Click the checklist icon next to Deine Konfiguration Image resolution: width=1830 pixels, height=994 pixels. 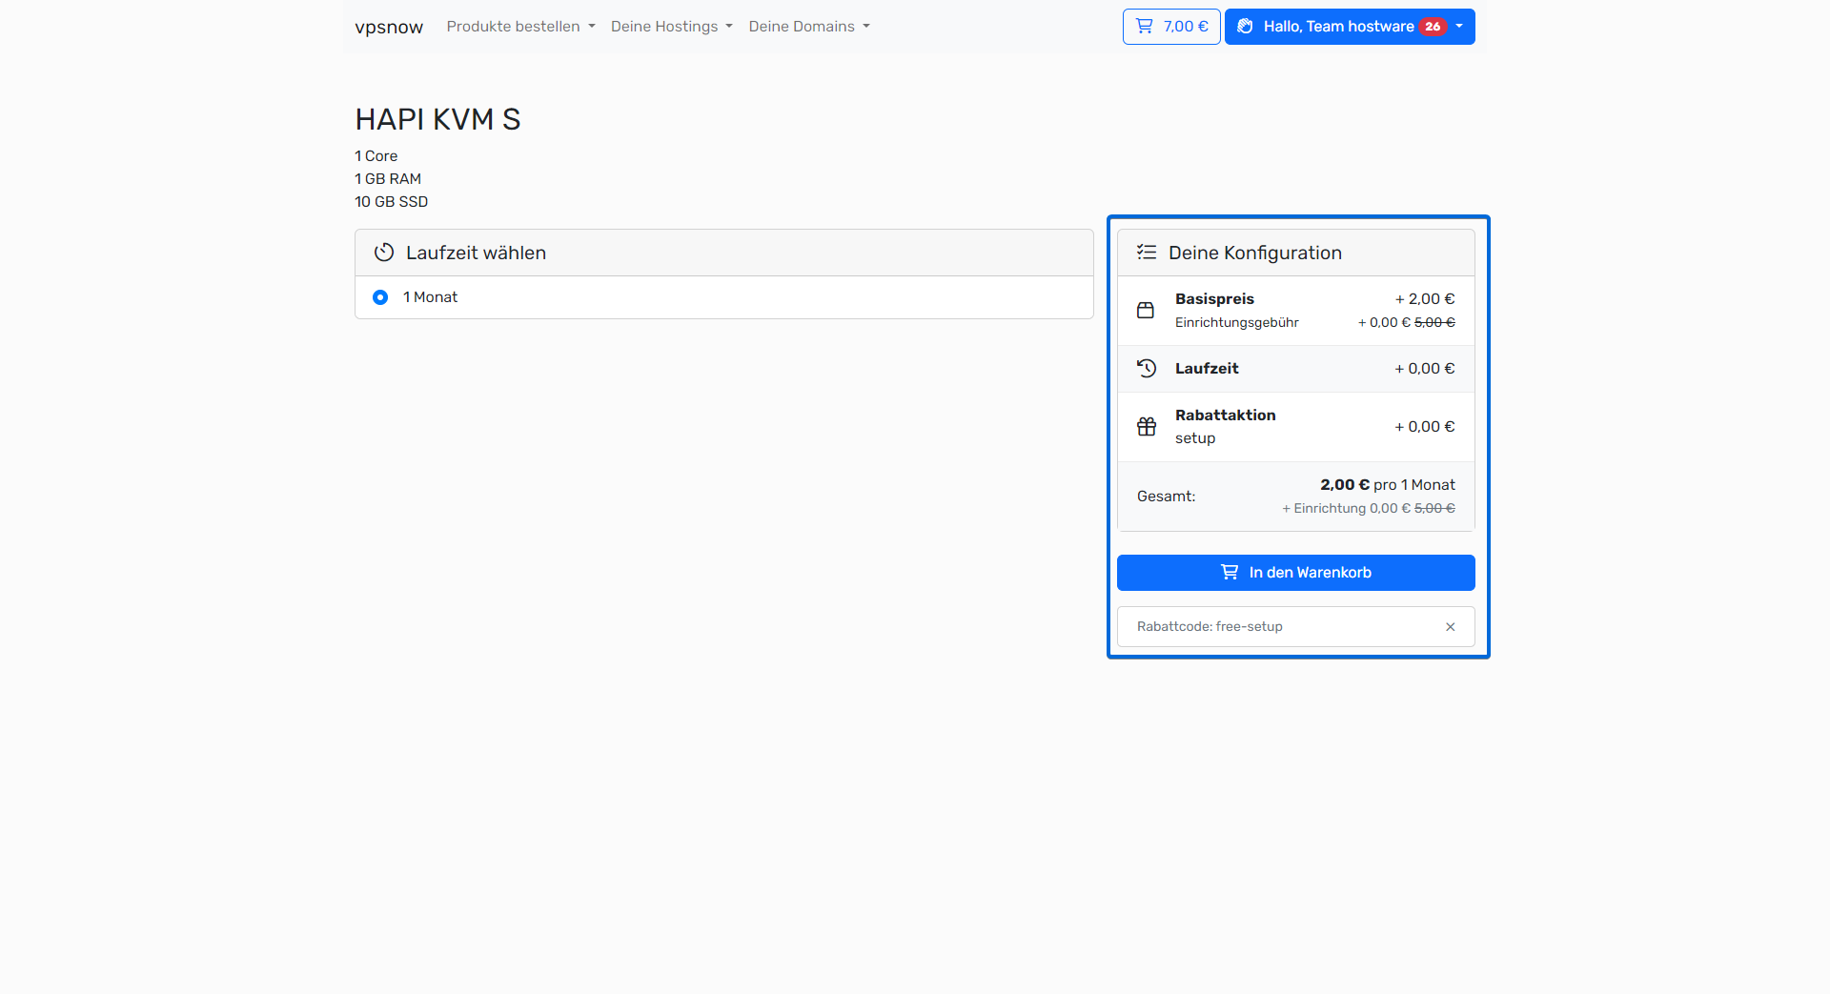1147,253
